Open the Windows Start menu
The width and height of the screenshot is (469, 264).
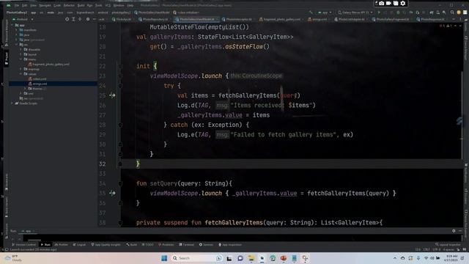coord(164,258)
